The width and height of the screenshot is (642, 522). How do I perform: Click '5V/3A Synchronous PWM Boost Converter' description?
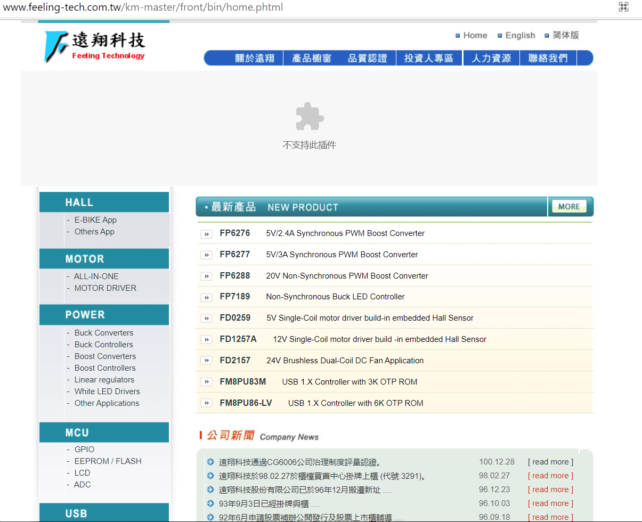pos(342,255)
